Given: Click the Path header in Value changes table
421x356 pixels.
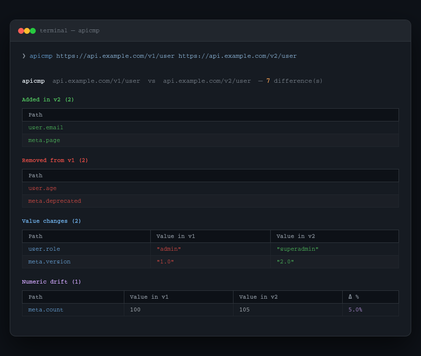Looking at the screenshot, I should 86,236.
